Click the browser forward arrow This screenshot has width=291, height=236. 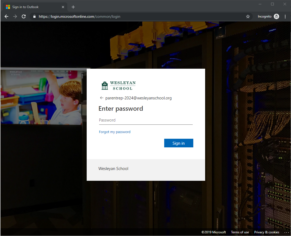tap(15, 16)
